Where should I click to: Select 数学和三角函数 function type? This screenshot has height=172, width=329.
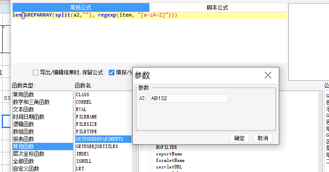pyautogui.click(x=42, y=102)
